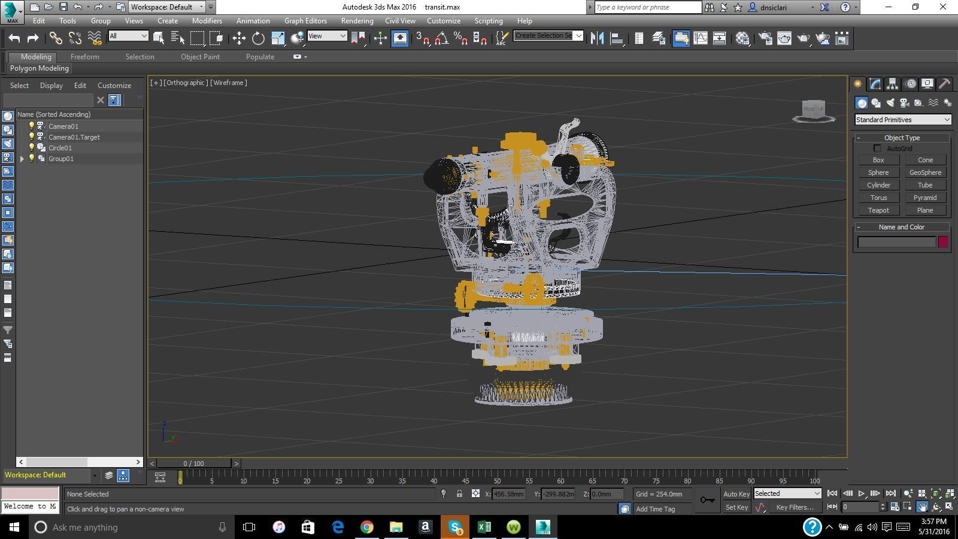Switch to the Display command panel tab
The height and width of the screenshot is (539, 958).
(x=927, y=84)
